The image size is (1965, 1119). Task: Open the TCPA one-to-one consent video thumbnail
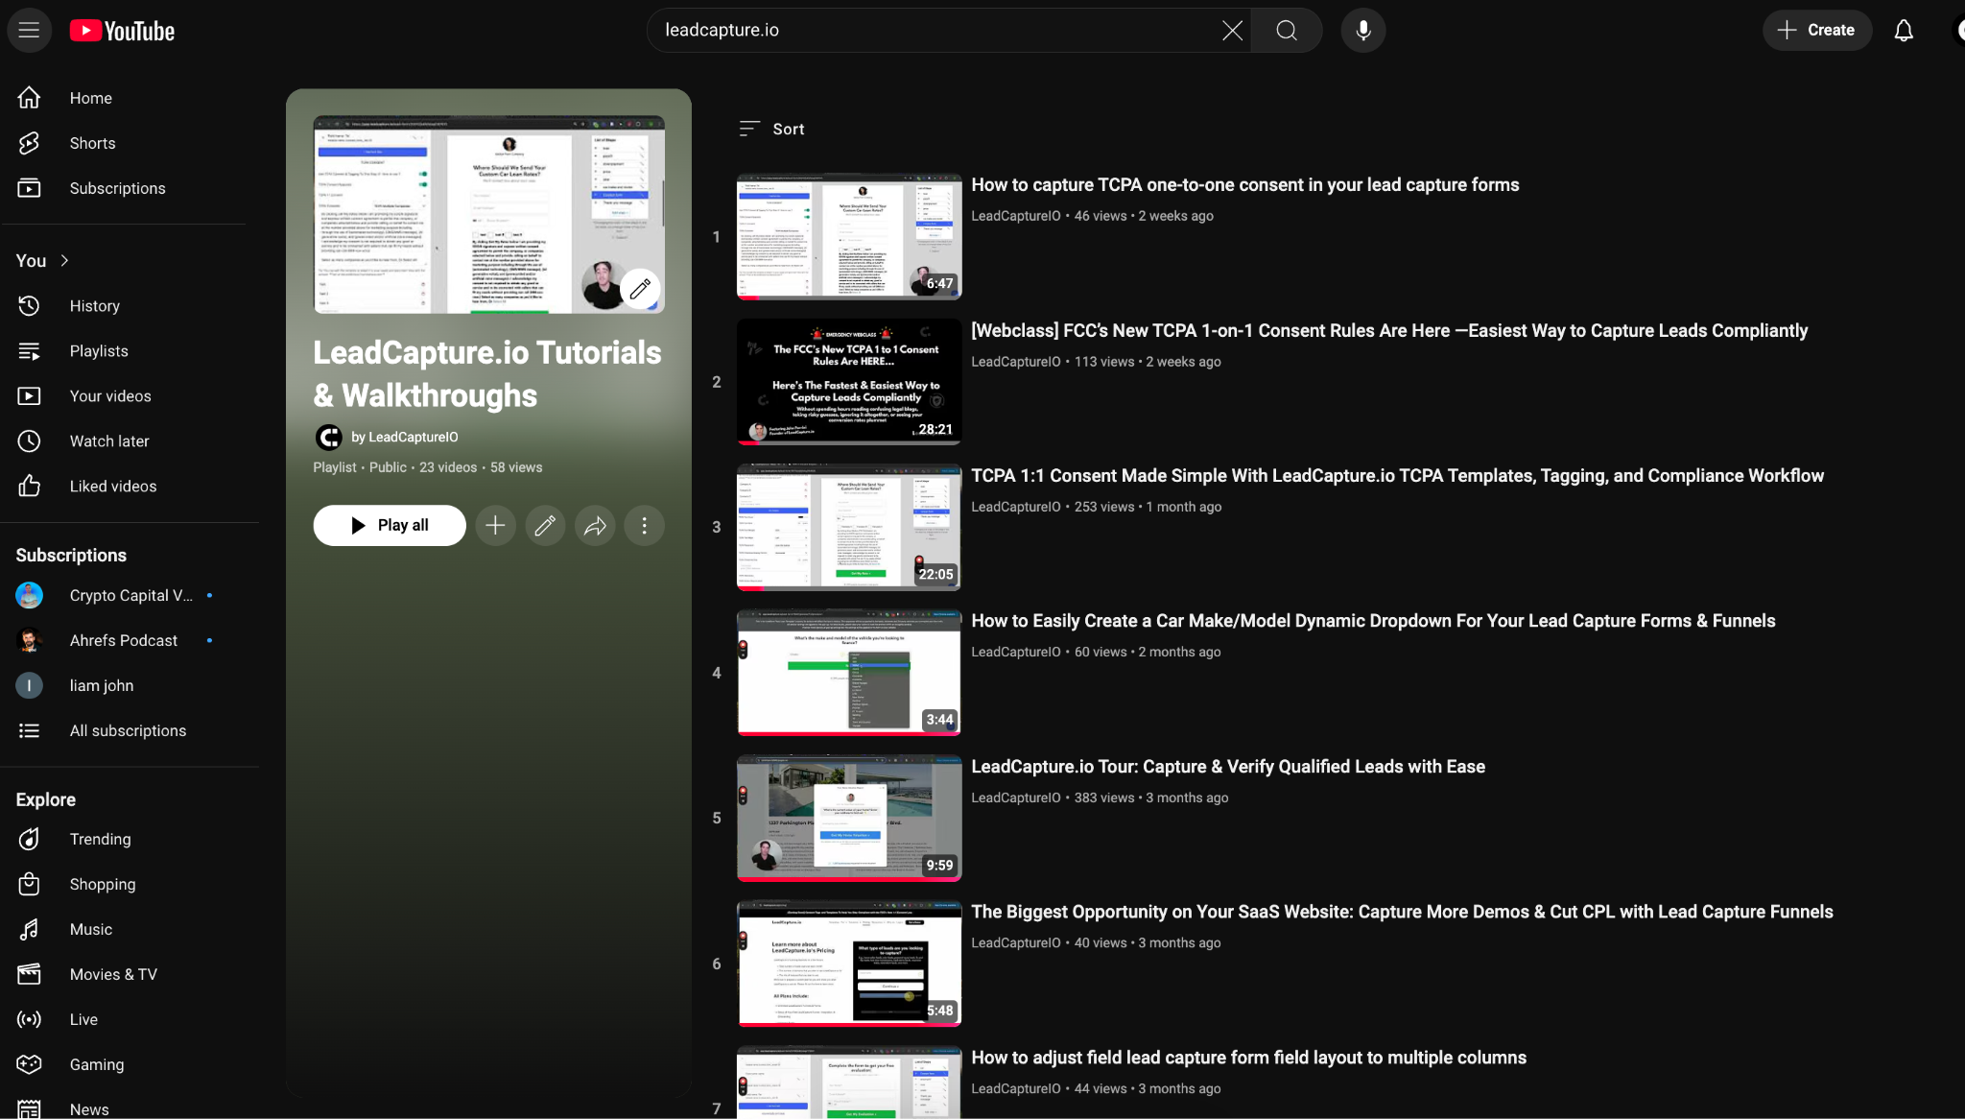(x=848, y=236)
